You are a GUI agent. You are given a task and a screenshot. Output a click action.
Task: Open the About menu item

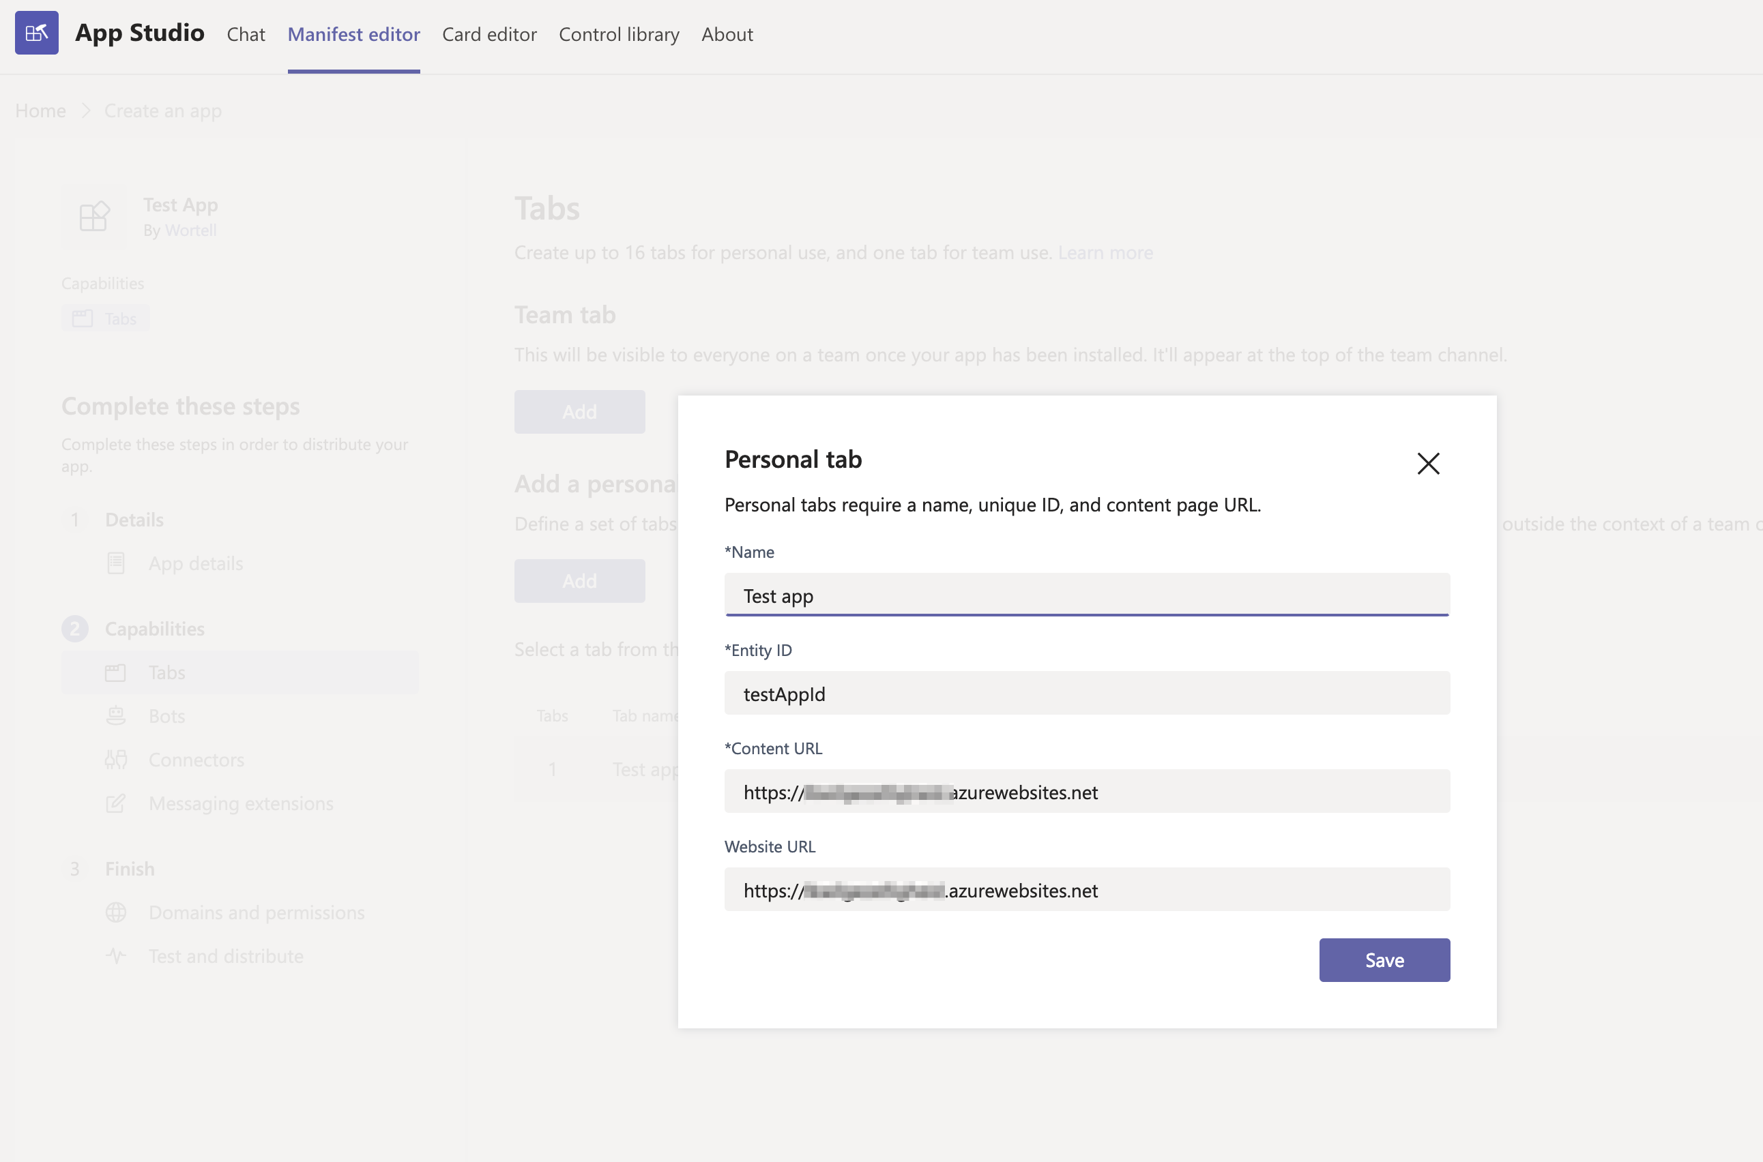pos(727,34)
